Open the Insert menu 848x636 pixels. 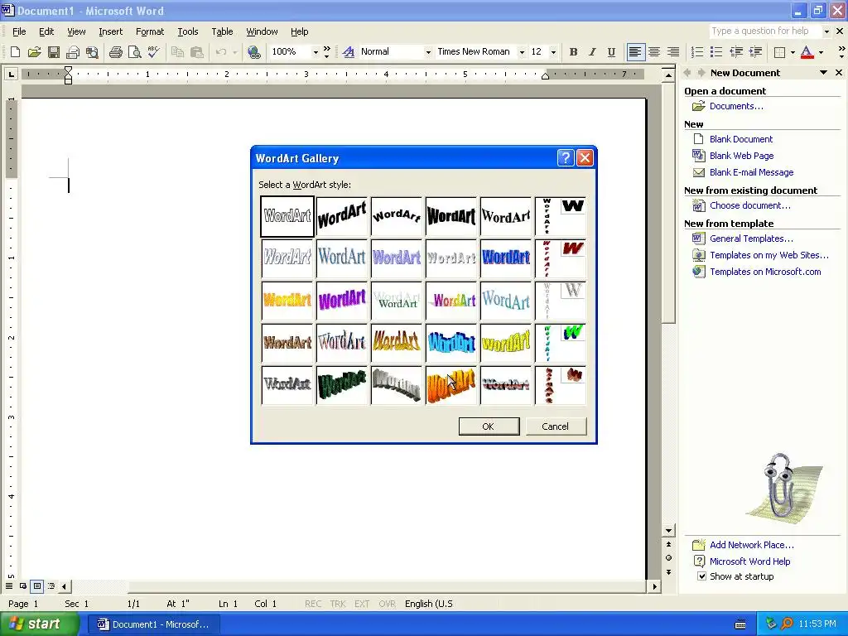110,31
